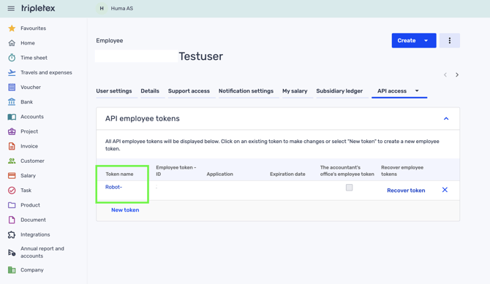Open the hamburger main menu
The image size is (490, 284).
pos(11,9)
